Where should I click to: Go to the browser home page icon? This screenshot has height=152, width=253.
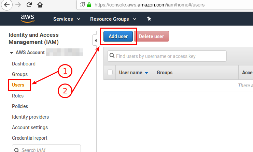click(40, 5)
